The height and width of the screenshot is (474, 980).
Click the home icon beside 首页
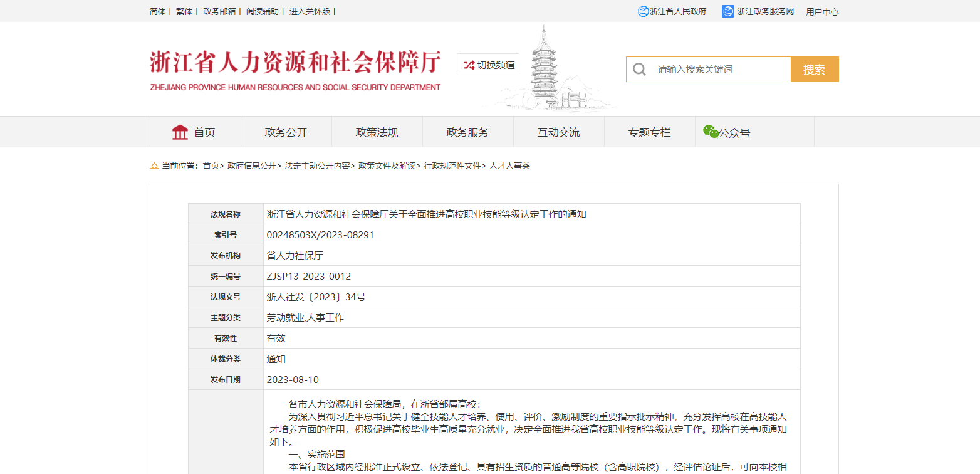(x=180, y=132)
